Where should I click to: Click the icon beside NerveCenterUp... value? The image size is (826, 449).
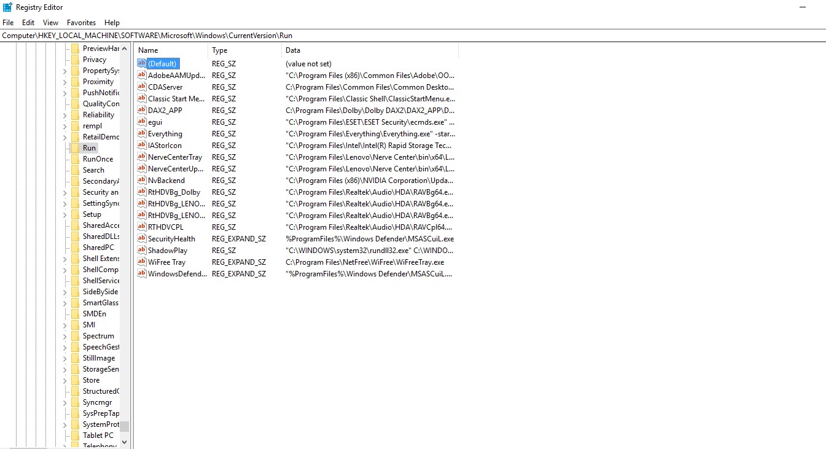pyautogui.click(x=142, y=168)
